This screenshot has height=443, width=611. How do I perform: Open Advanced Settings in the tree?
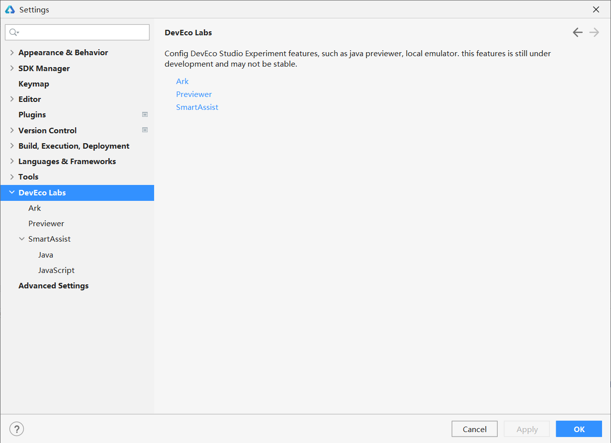click(x=53, y=286)
